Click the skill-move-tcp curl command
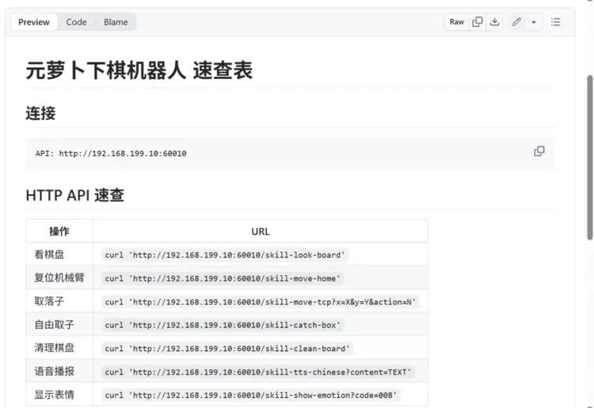This screenshot has height=408, width=594. point(261,302)
